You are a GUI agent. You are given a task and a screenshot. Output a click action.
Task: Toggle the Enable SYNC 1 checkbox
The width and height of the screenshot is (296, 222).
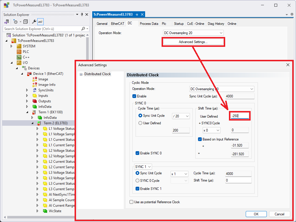(x=137, y=188)
